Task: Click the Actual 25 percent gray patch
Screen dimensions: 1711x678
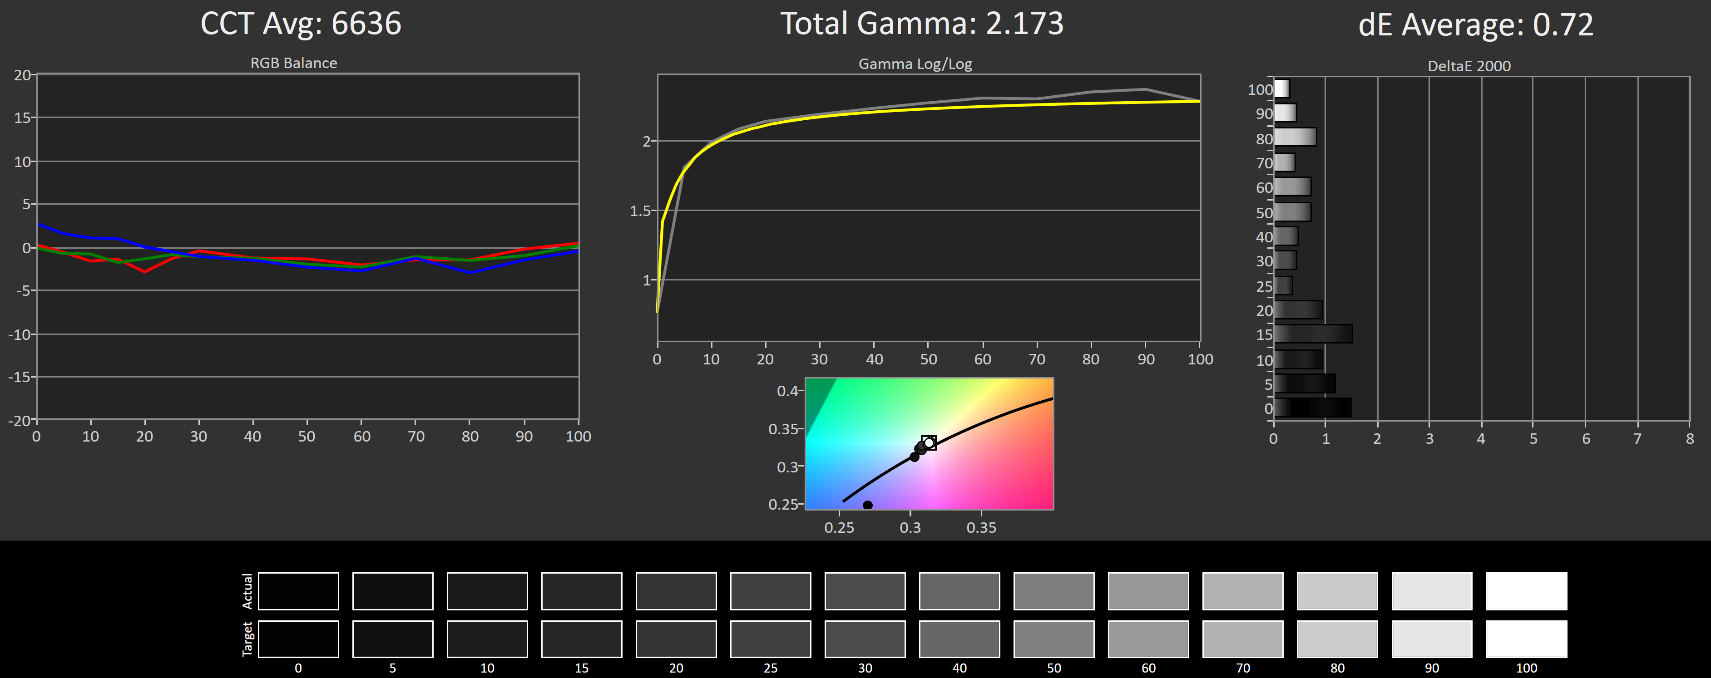Action: (771, 591)
